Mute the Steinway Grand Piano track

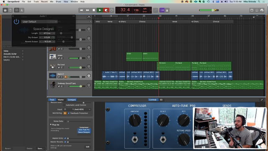(59, 86)
